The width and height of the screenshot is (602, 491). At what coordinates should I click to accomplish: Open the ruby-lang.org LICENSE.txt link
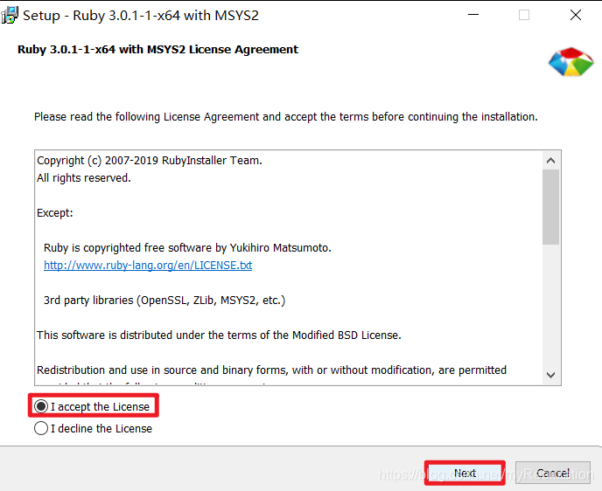click(x=148, y=266)
